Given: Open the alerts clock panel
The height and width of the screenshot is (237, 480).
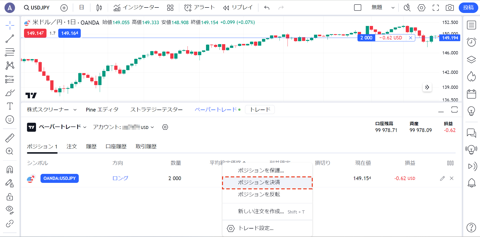Looking at the screenshot, I should coord(471,42).
